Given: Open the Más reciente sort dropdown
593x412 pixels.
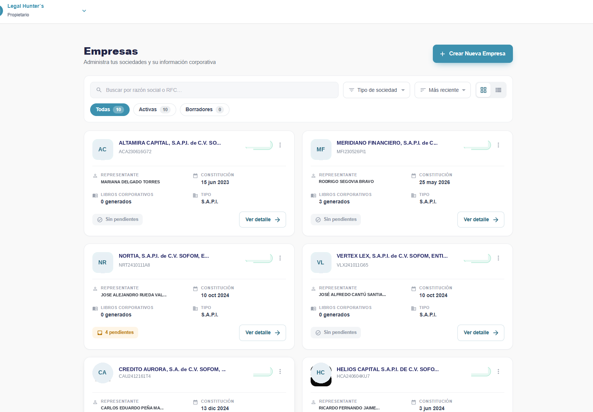Looking at the screenshot, I should (443, 90).
